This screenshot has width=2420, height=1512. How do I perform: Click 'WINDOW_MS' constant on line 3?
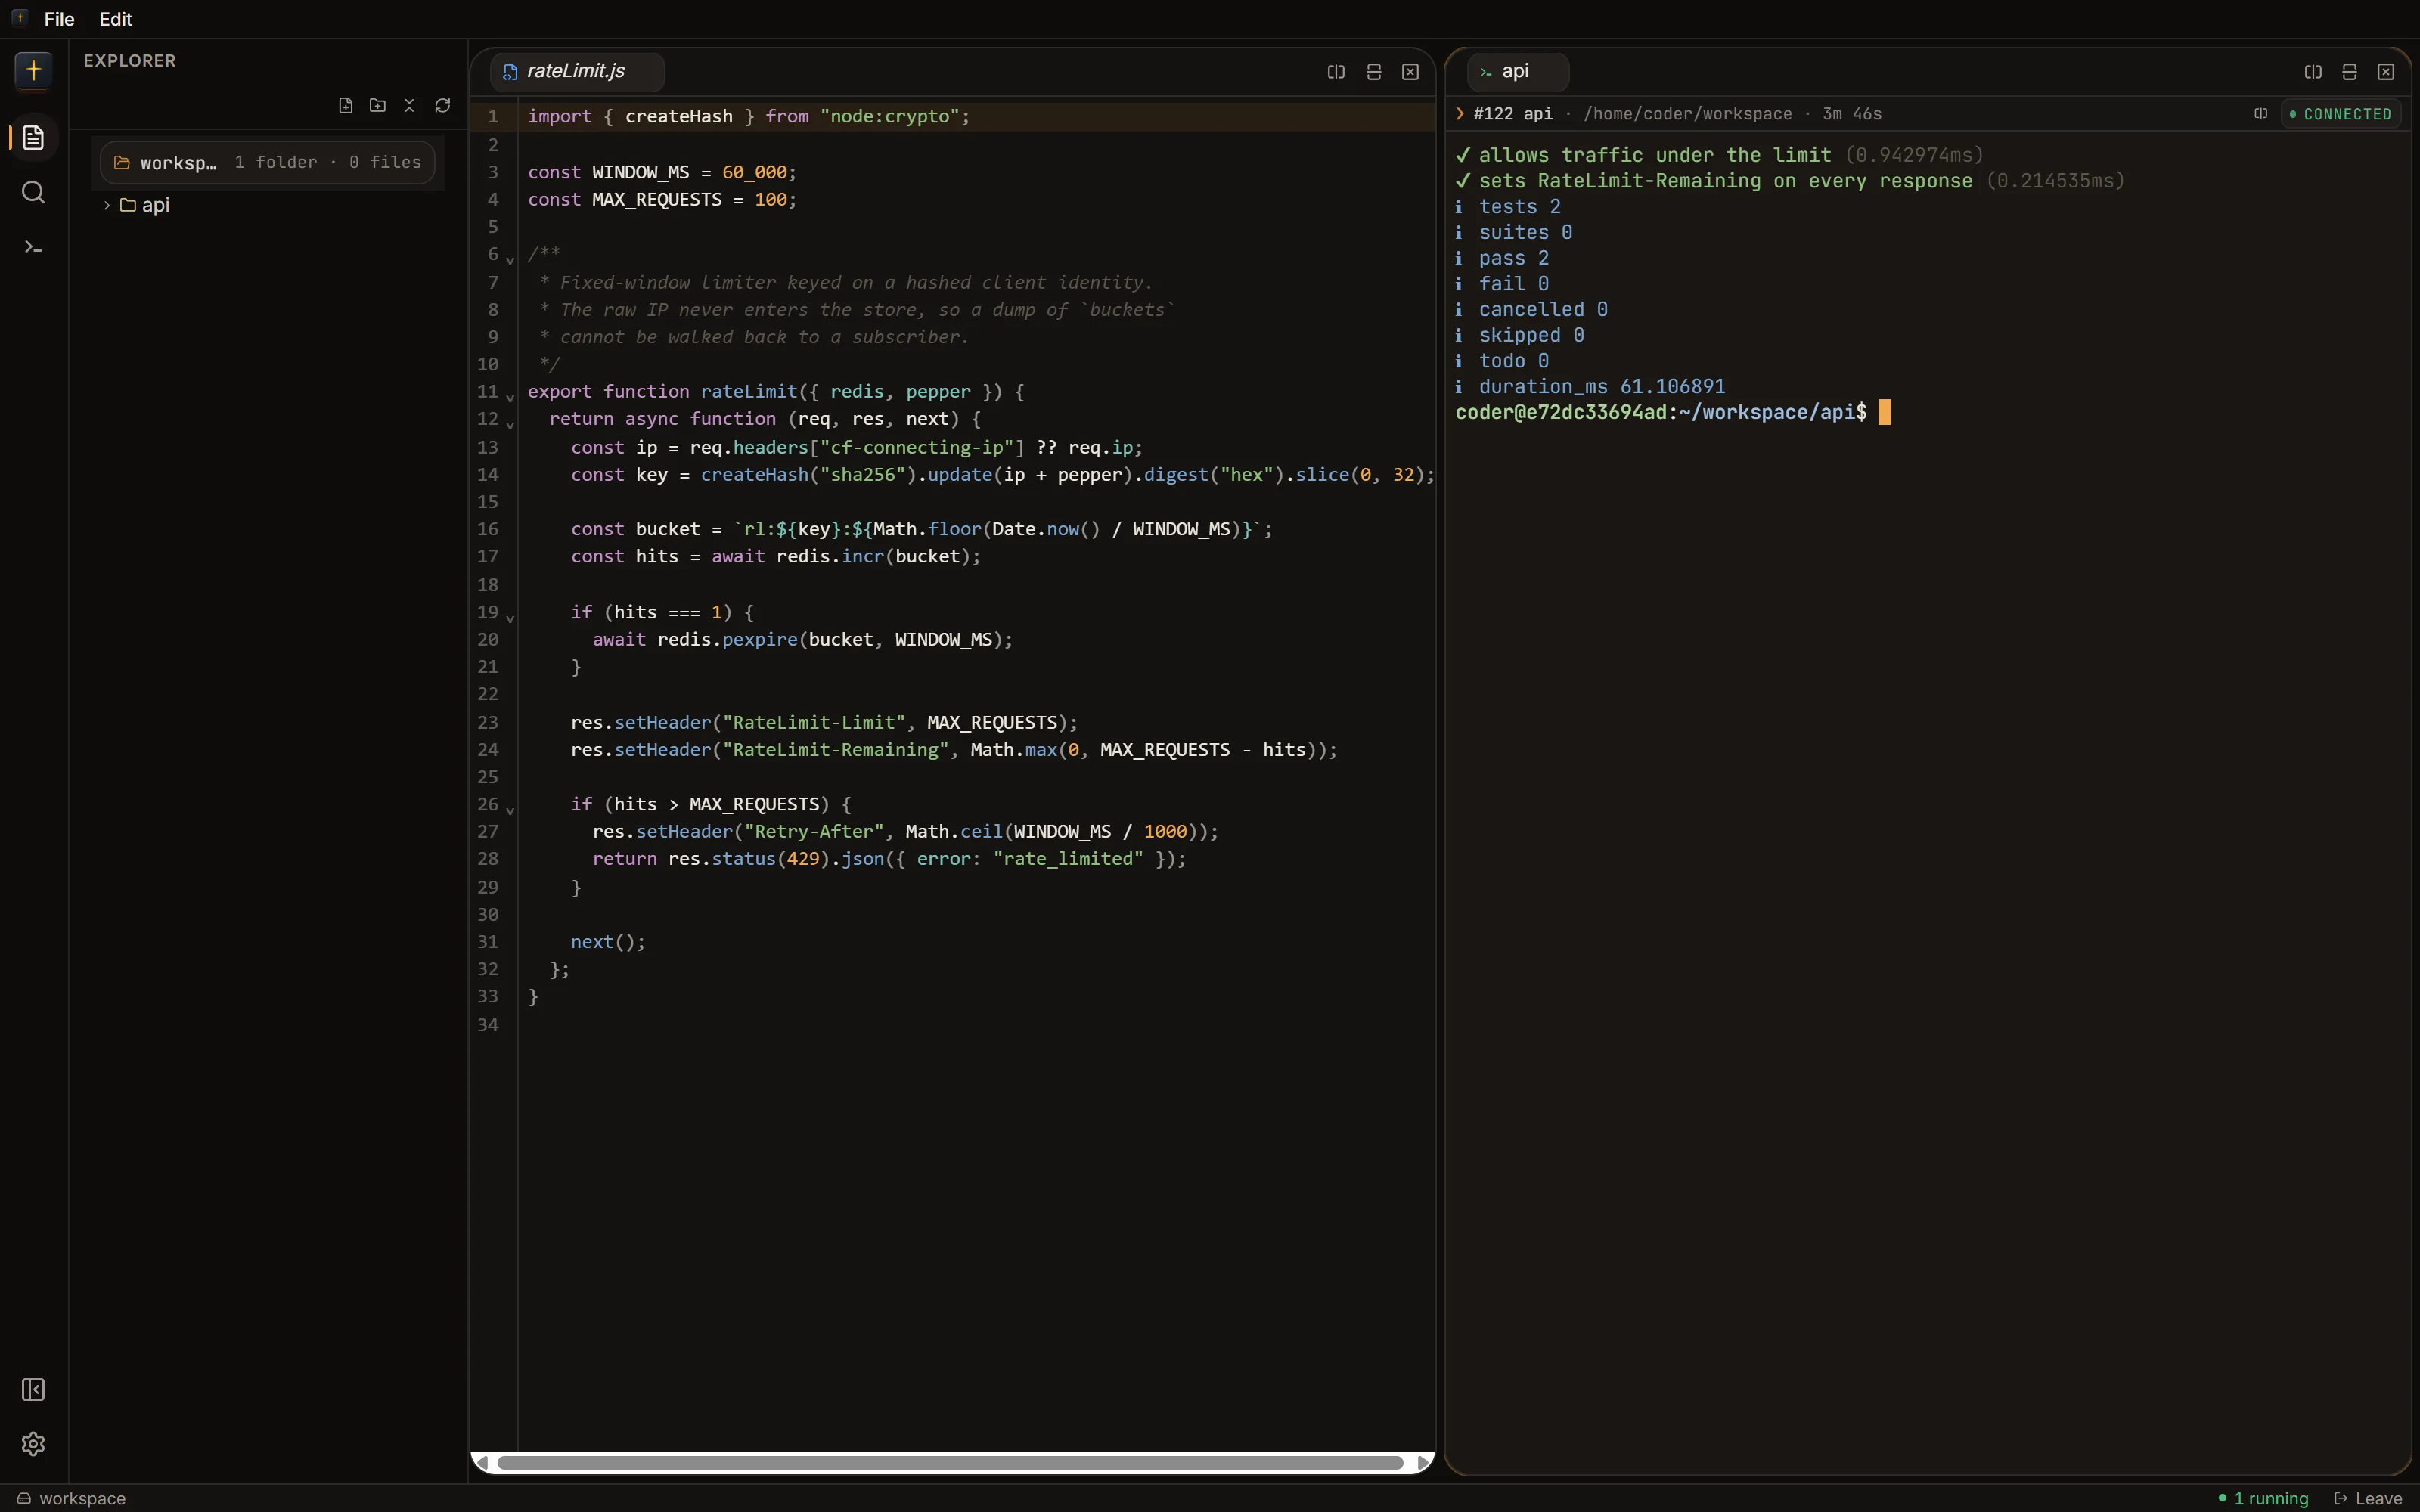click(x=641, y=172)
